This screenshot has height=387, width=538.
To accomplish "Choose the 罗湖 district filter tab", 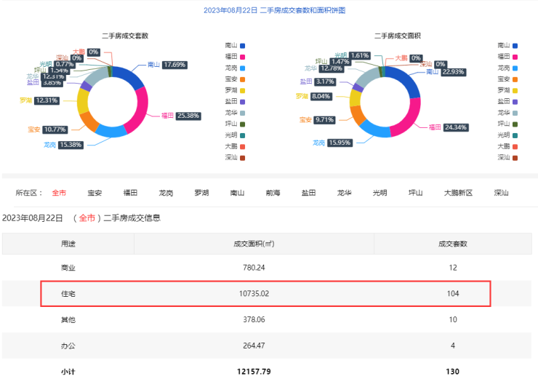I will (x=201, y=193).
